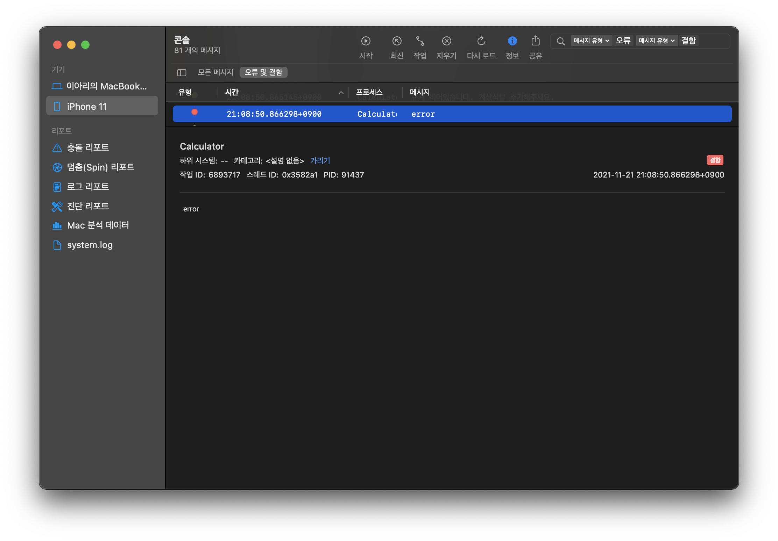Click the Start (시작) streaming icon
The height and width of the screenshot is (541, 778).
[x=366, y=41]
